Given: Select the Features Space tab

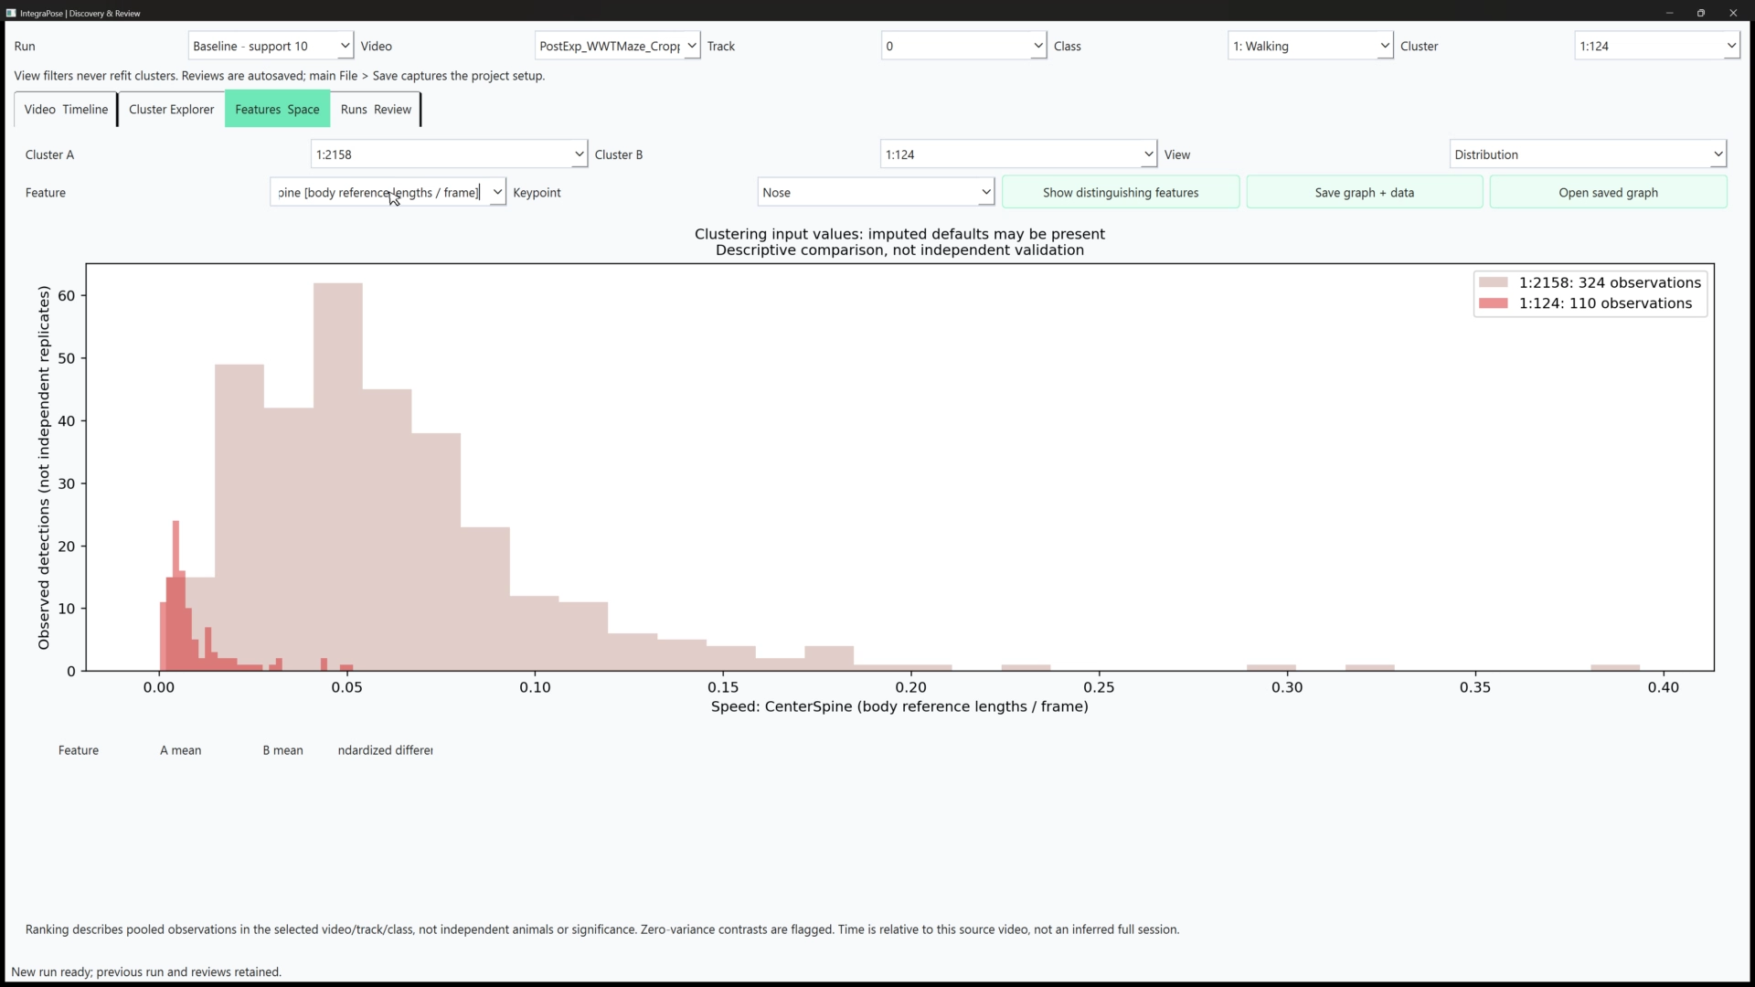Looking at the screenshot, I should (x=277, y=109).
